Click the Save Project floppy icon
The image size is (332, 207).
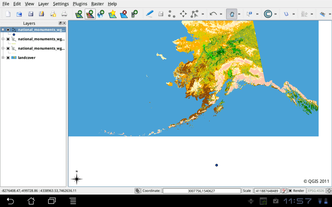[31, 14]
